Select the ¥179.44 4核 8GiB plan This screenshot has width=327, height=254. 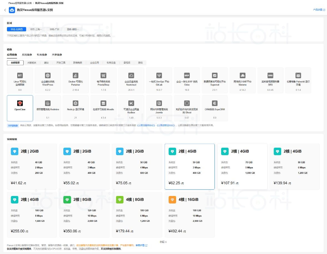click(137, 215)
